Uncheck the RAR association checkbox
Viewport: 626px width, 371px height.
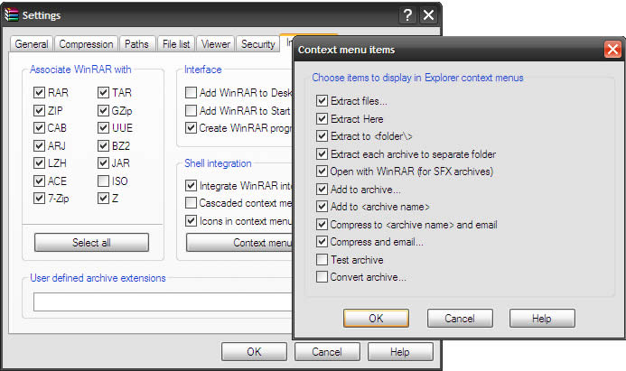[x=39, y=93]
